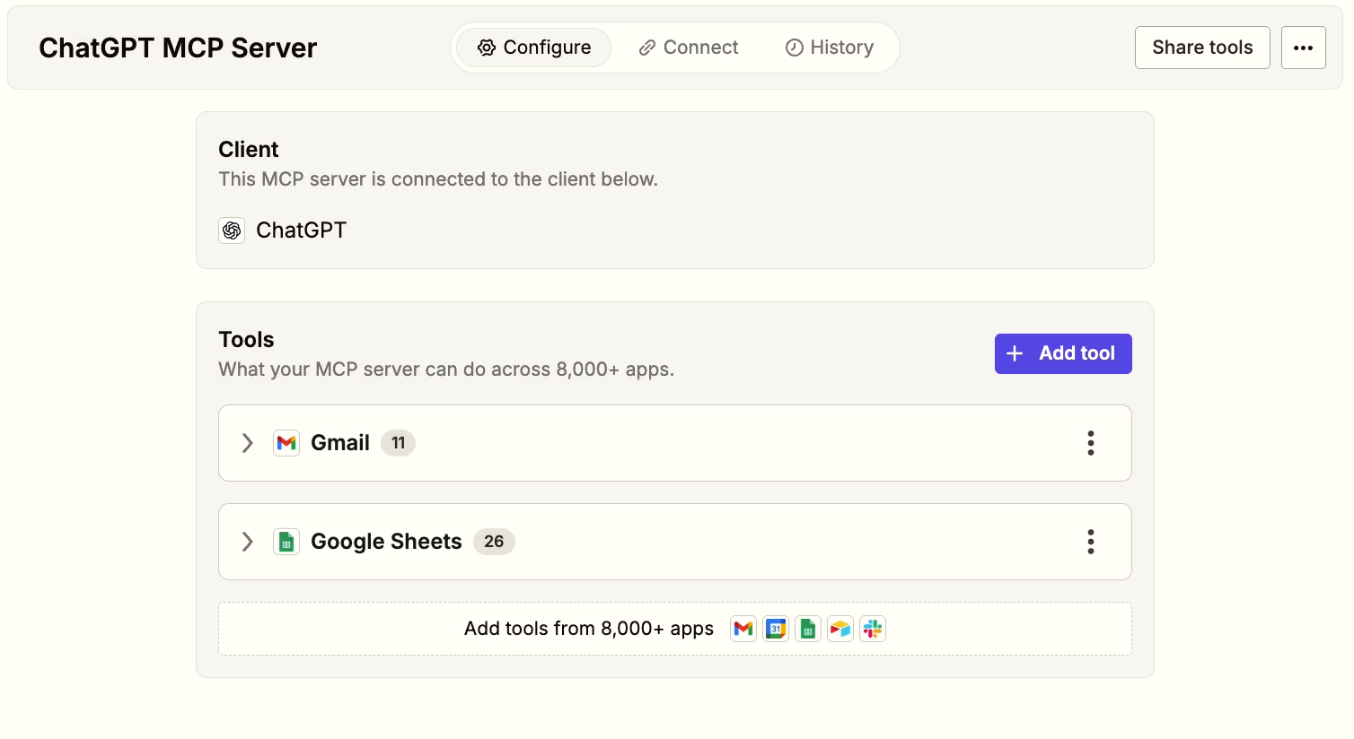Image resolution: width=1354 pixels, height=739 pixels.
Task: Expand the Google Sheets row chevron
Action: coord(248,542)
